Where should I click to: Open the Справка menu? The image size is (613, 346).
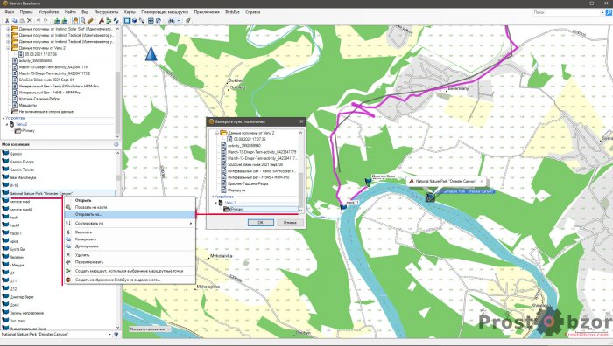pos(252,12)
